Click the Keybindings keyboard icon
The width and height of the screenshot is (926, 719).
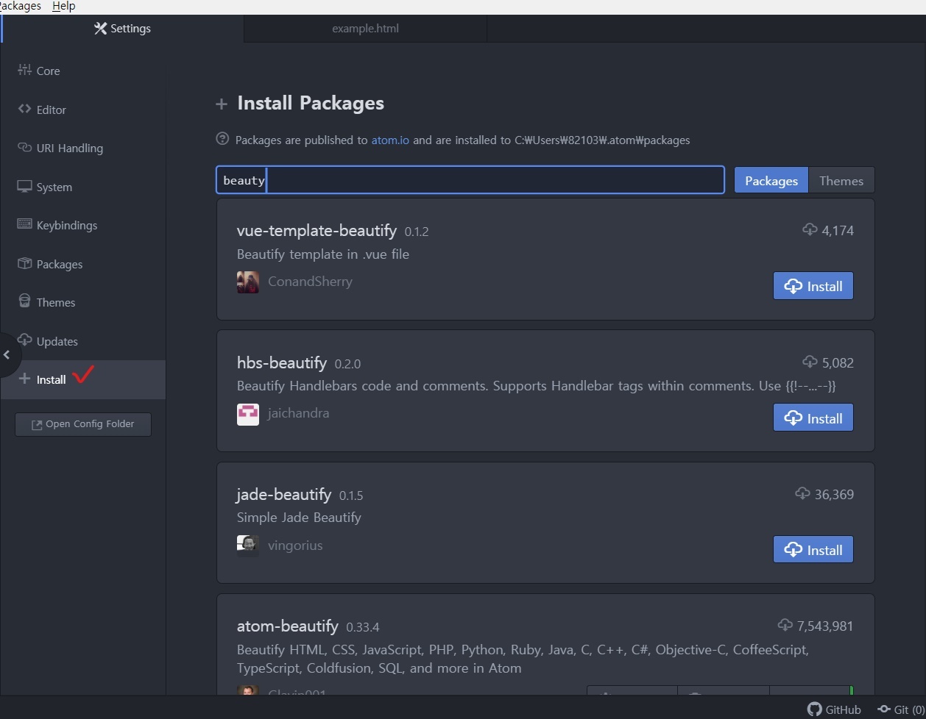(25, 224)
